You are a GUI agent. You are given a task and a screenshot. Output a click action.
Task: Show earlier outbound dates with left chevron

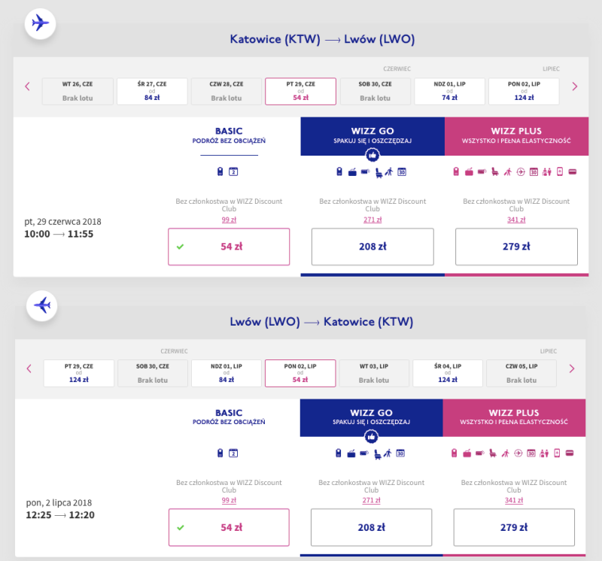(27, 86)
